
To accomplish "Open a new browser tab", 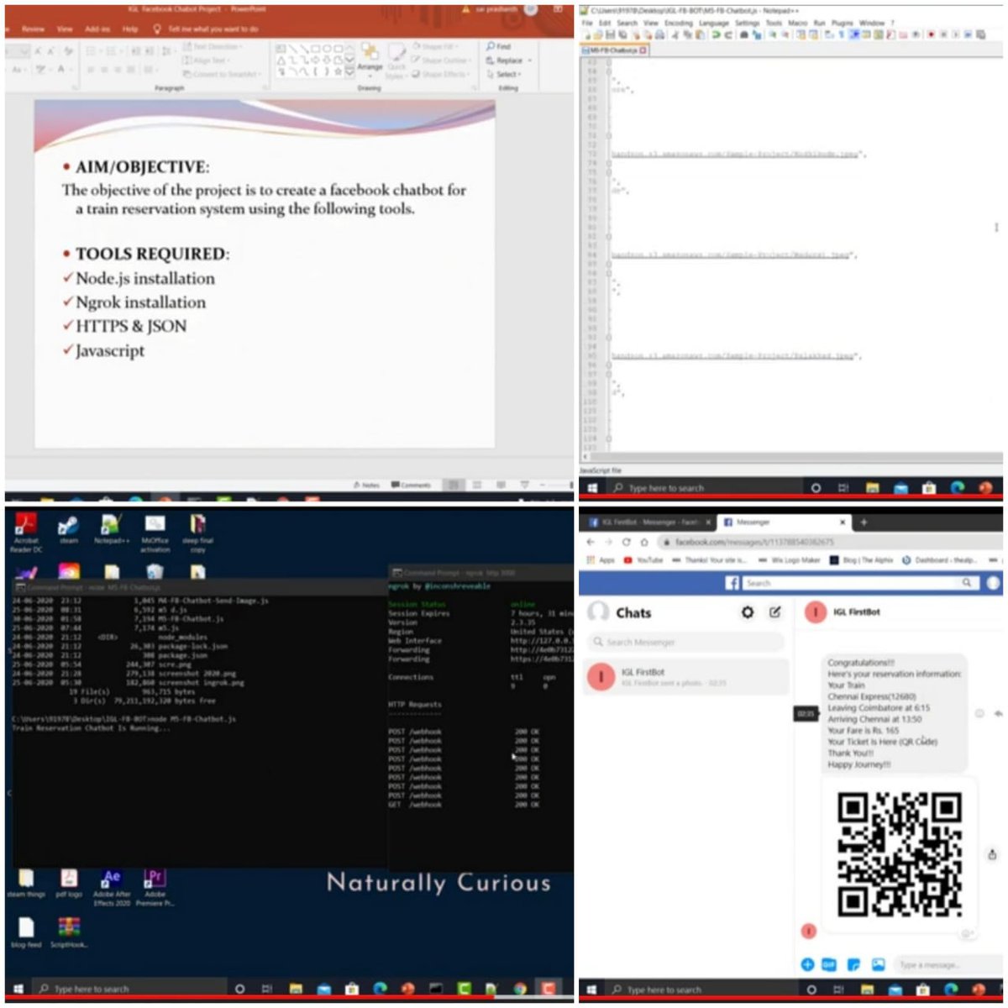I will pyautogui.click(x=863, y=522).
